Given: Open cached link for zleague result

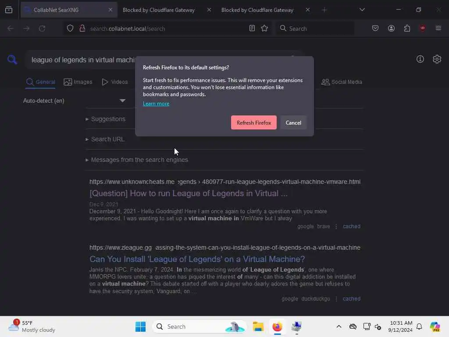Looking at the screenshot, I should click(x=352, y=298).
